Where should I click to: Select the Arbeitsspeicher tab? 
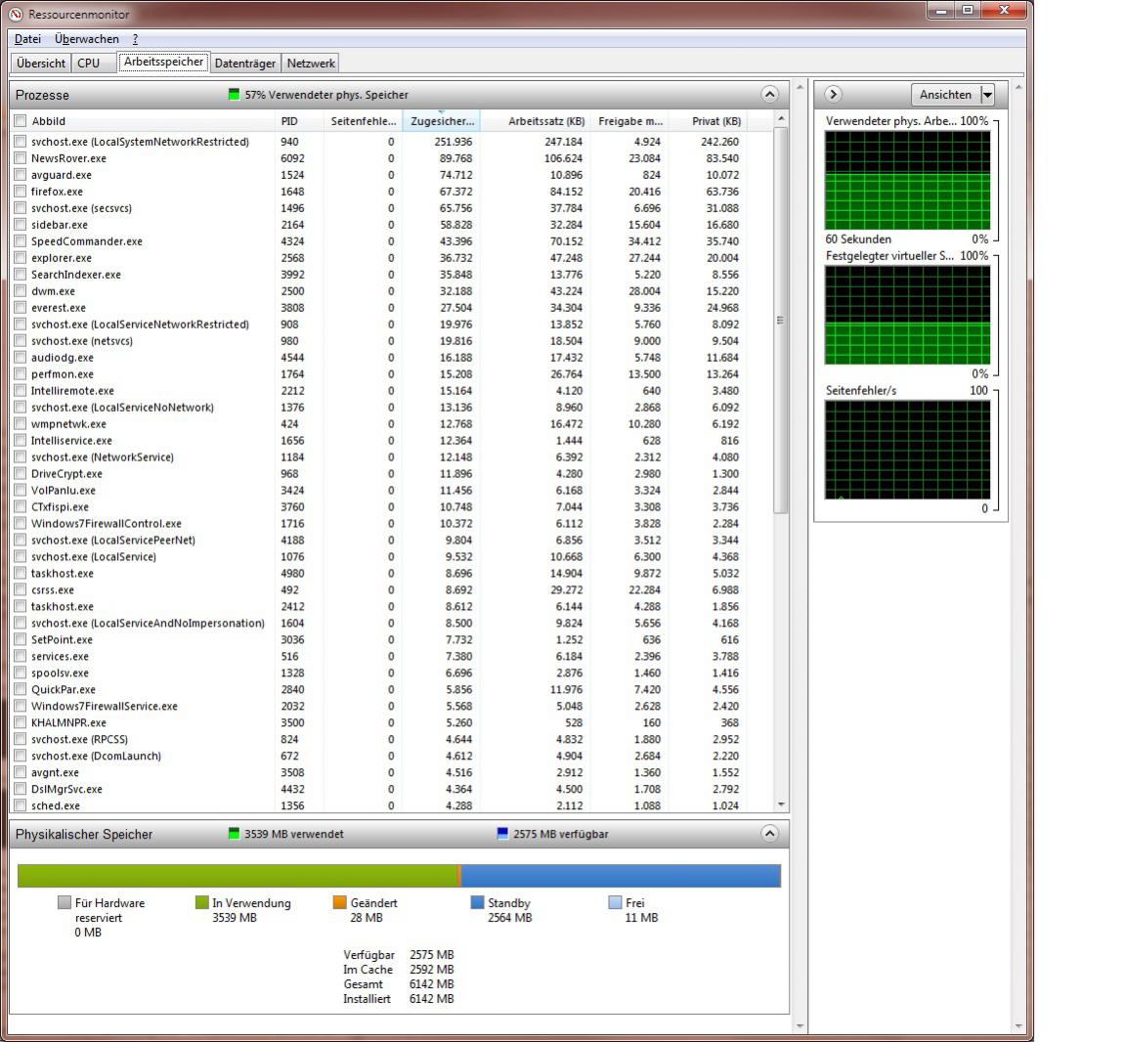(x=163, y=62)
